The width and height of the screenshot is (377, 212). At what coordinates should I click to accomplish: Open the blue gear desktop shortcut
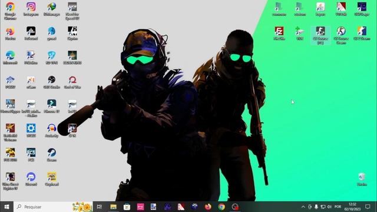[x=31, y=131]
